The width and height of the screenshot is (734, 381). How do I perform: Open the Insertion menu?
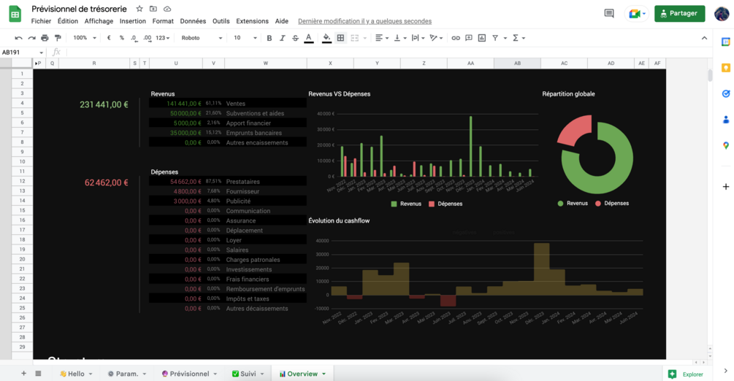coord(132,21)
